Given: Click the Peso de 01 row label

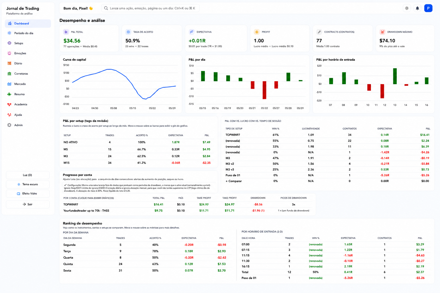Looking at the screenshot, I should 249,278.
